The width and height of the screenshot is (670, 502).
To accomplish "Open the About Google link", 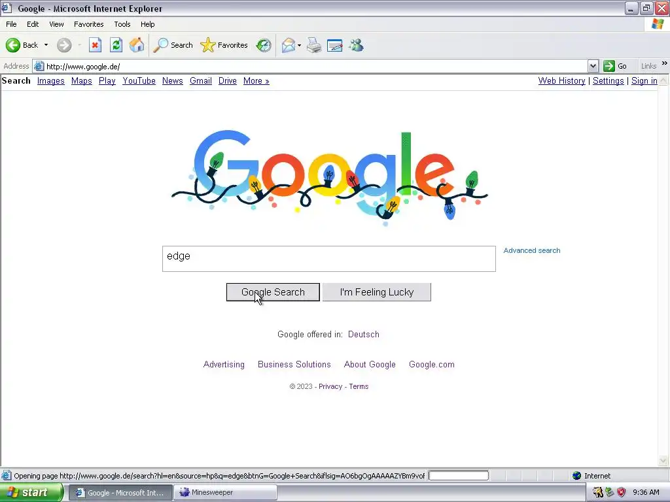I will 370,365.
